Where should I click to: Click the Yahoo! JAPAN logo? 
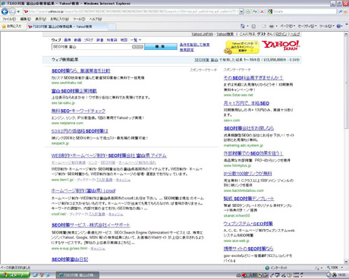[281, 45]
